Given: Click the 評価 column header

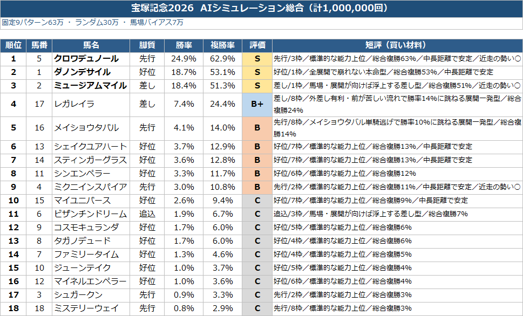Looking at the screenshot, I should pos(257,45).
